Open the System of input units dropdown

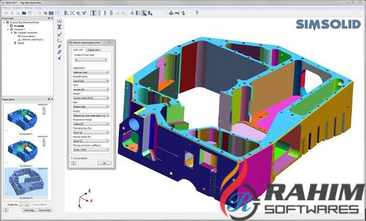coord(91,60)
